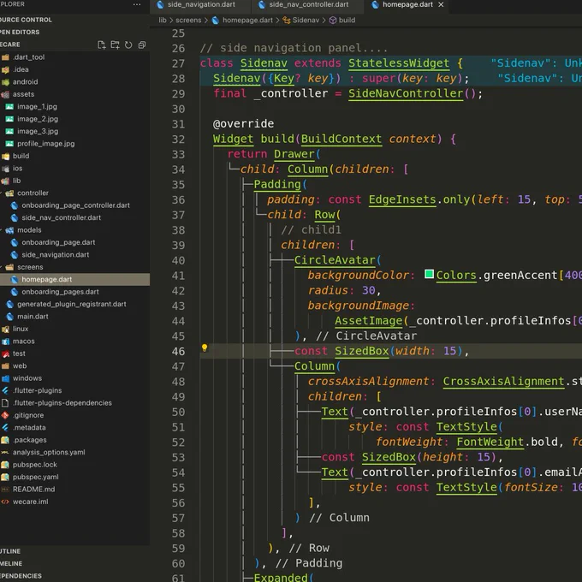Open image_2.jpg in assets
The height and width of the screenshot is (582, 582).
[74, 119]
